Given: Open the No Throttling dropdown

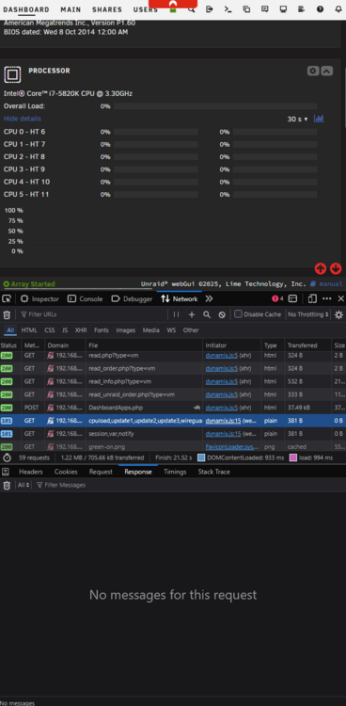Looking at the screenshot, I should [x=308, y=314].
